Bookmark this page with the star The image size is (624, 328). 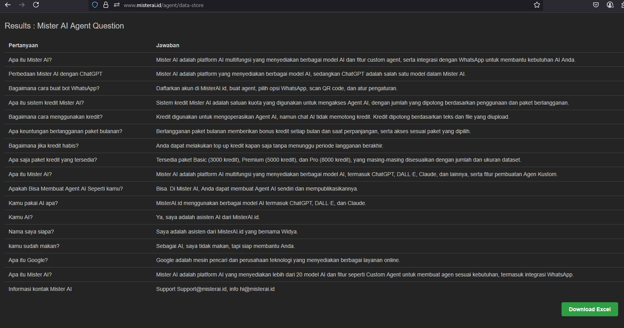tap(537, 5)
